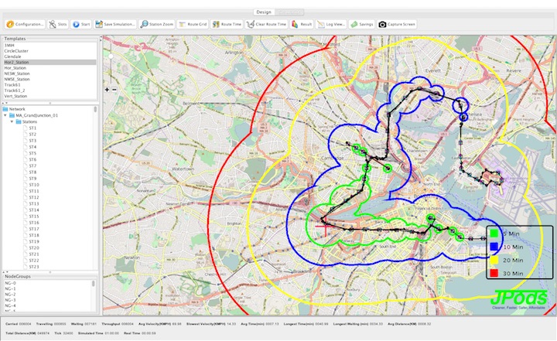Click the Route Time toolbar button

[x=227, y=24]
